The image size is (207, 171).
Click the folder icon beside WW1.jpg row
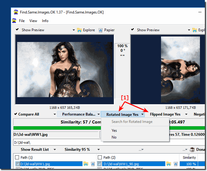tap(86, 164)
